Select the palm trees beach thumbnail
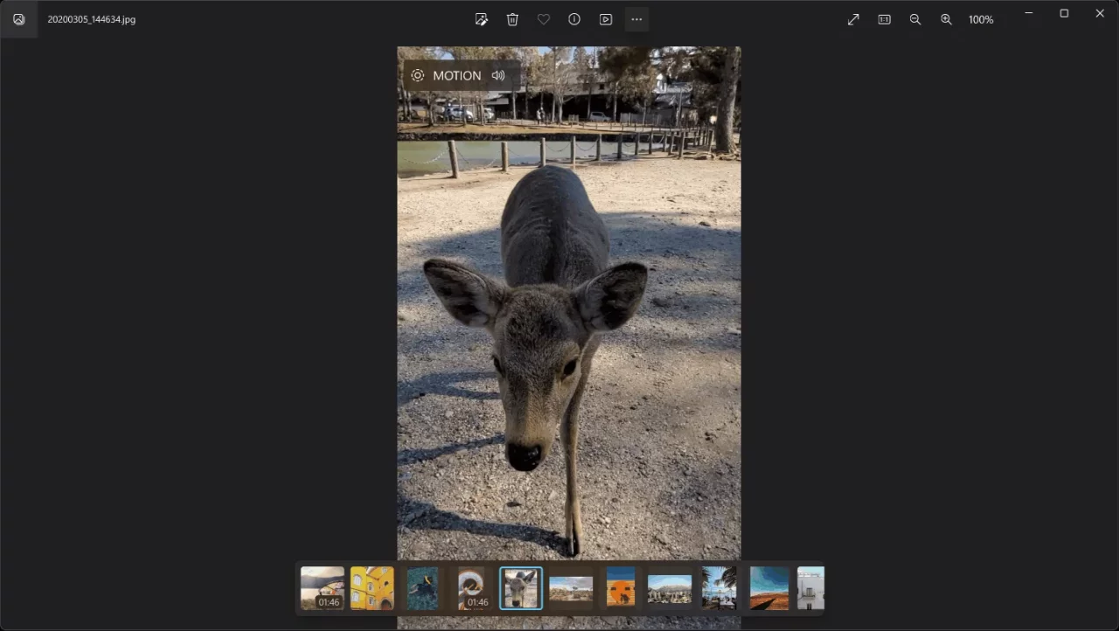This screenshot has height=631, width=1119. coord(719,588)
